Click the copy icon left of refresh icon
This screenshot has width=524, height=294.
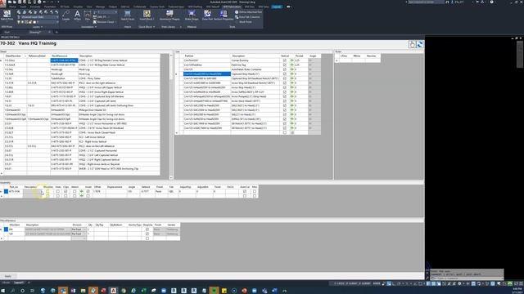coord(412,44)
